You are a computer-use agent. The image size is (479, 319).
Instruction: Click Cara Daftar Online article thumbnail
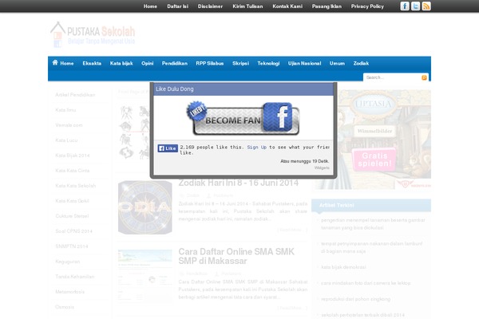pos(145,276)
